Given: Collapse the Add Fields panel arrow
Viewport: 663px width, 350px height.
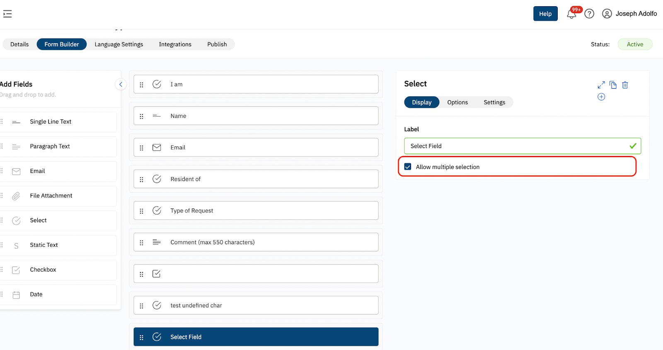Looking at the screenshot, I should (121, 84).
